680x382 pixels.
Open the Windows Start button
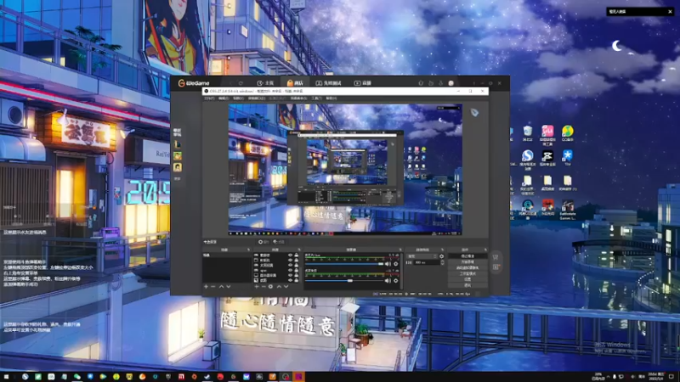pos(6,376)
